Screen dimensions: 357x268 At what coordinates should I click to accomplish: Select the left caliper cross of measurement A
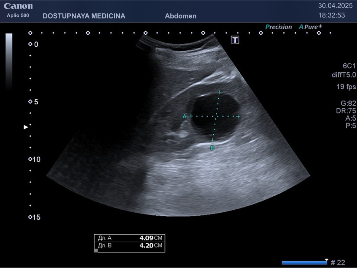[x=191, y=116]
